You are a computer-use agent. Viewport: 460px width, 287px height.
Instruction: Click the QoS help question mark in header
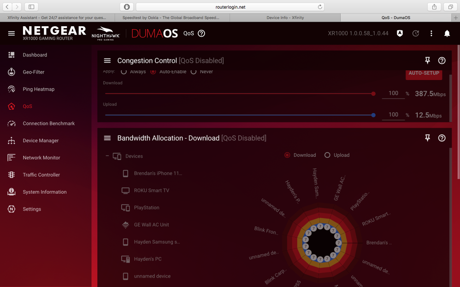201,34
